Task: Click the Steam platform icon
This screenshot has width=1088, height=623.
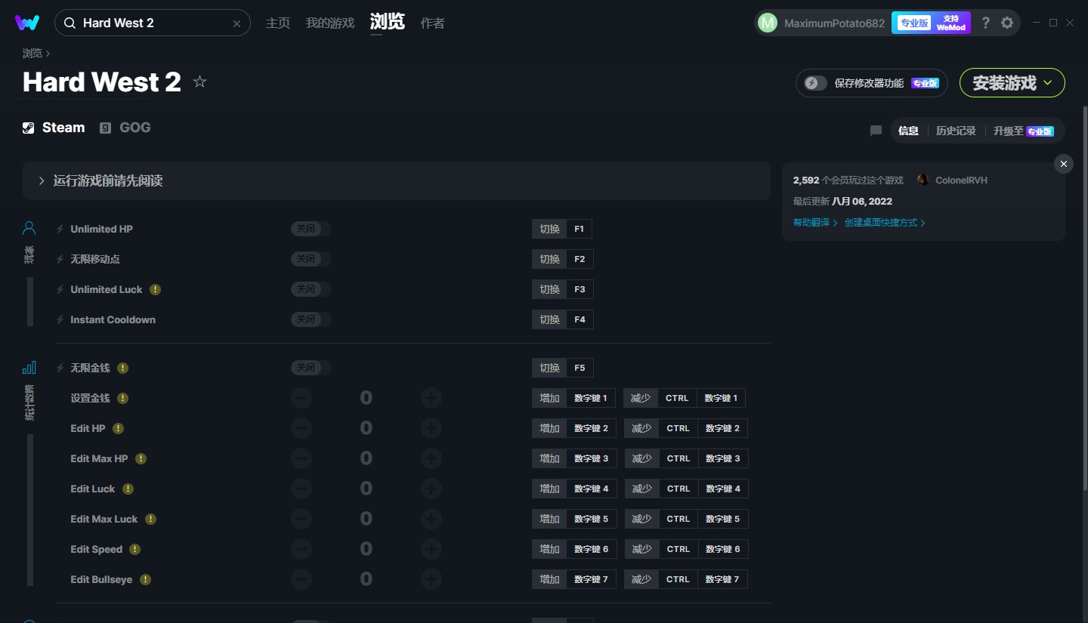Action: [x=29, y=128]
